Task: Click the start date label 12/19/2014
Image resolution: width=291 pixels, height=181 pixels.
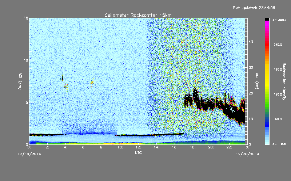Action: pyautogui.click(x=29, y=154)
